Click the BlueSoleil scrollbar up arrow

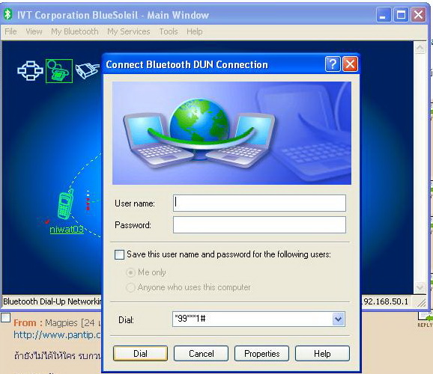pyautogui.click(x=420, y=48)
